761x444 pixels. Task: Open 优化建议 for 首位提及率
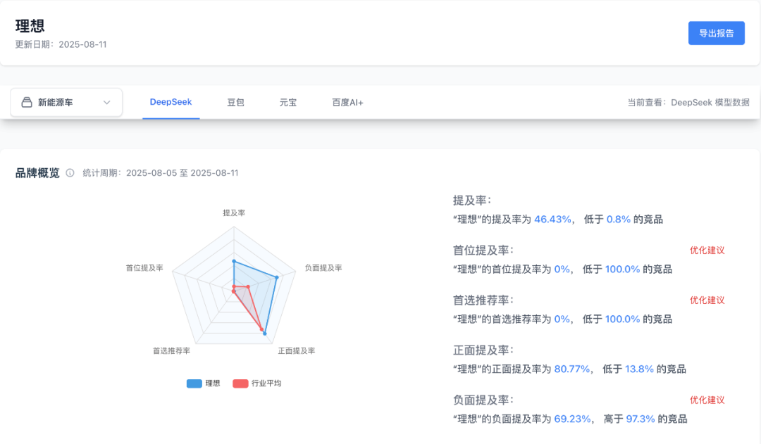coord(707,250)
